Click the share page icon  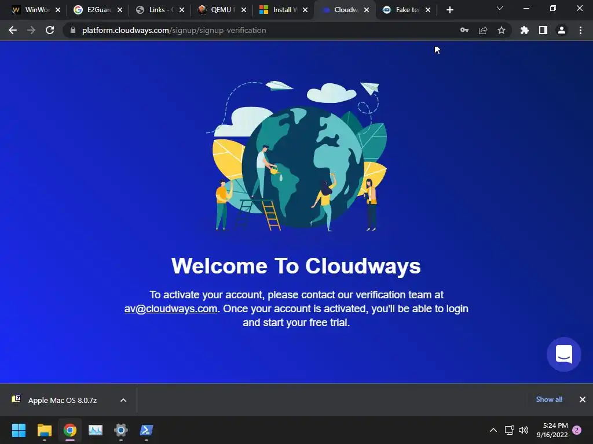(483, 30)
